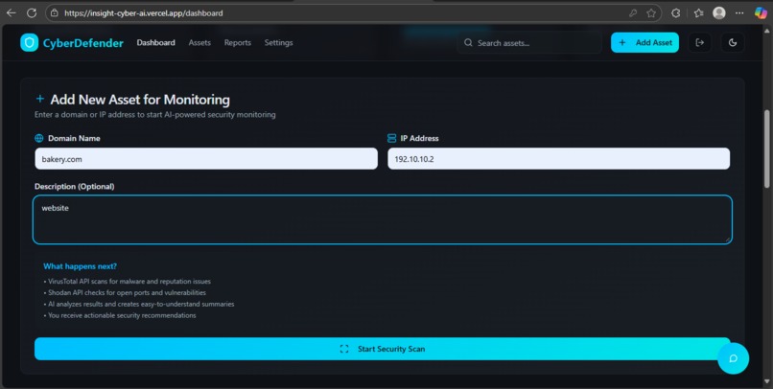
Task: Click the CyberDefender shield logo icon
Action: pos(29,43)
